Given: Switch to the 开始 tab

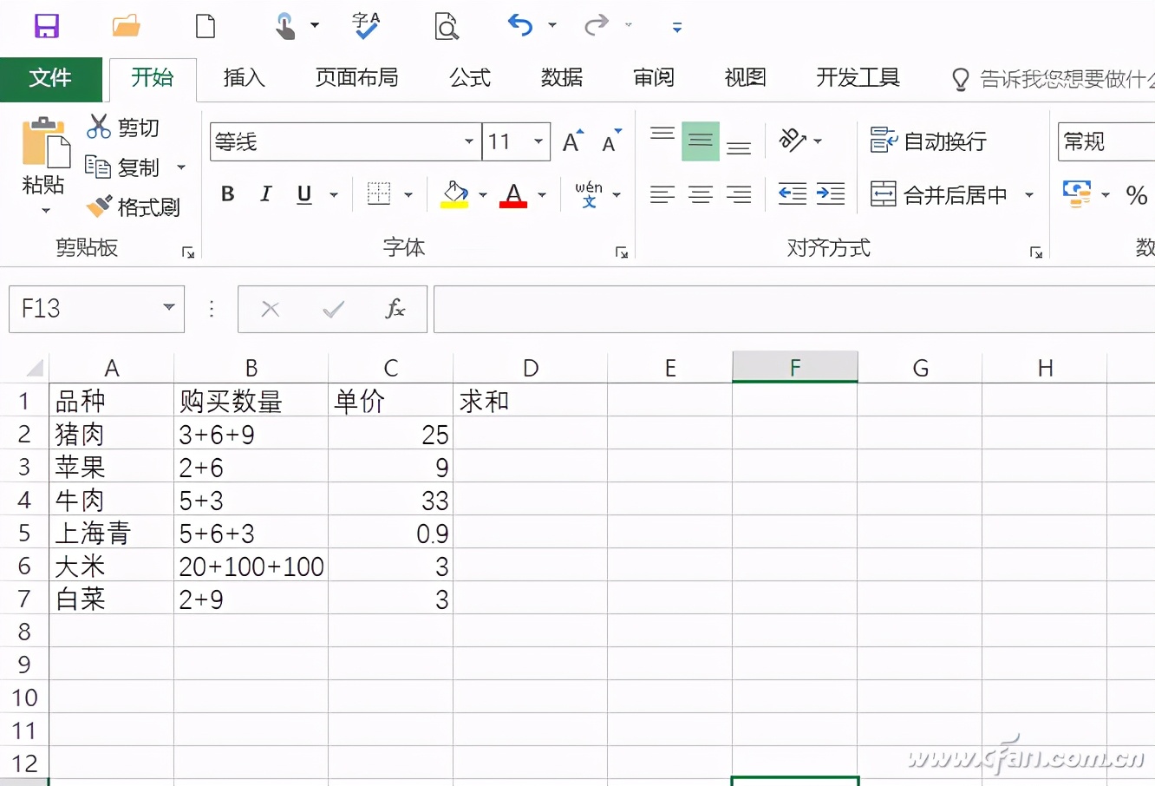Looking at the screenshot, I should tap(153, 78).
